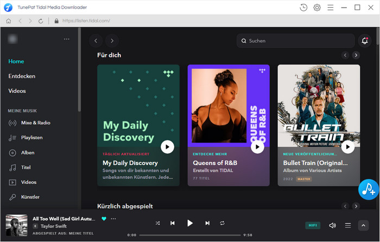Open Meine Titel playback source link
Image resolution: width=380 pixels, height=242 pixels.
81,233
